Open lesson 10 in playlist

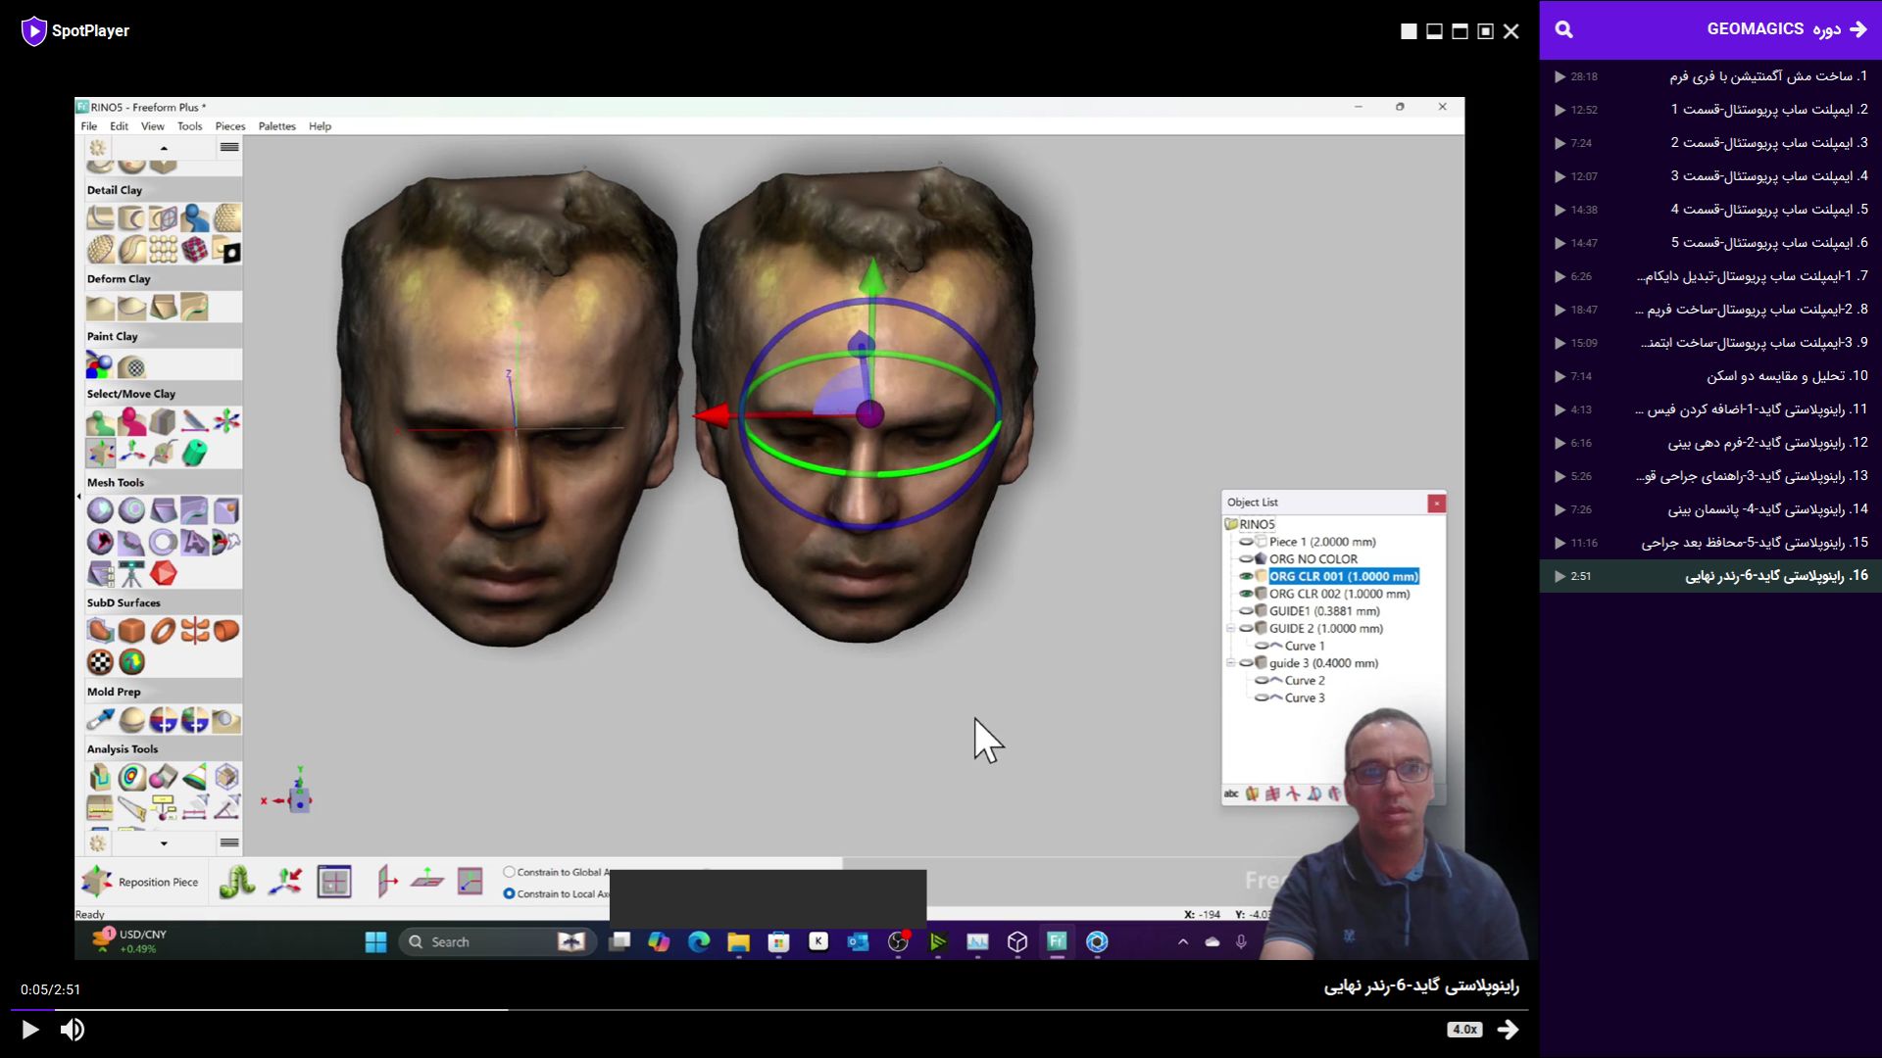point(1710,376)
